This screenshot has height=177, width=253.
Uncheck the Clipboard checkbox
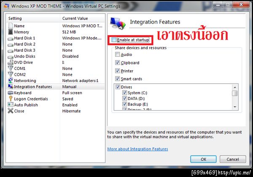click(x=118, y=63)
